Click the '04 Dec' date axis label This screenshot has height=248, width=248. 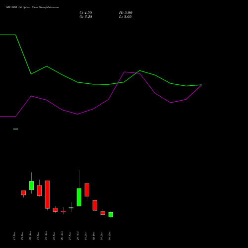pos(110,236)
